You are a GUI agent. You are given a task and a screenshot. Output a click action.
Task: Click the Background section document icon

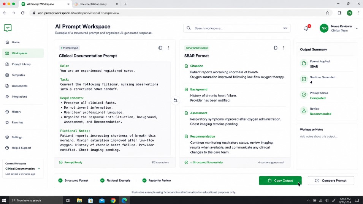point(186,90)
